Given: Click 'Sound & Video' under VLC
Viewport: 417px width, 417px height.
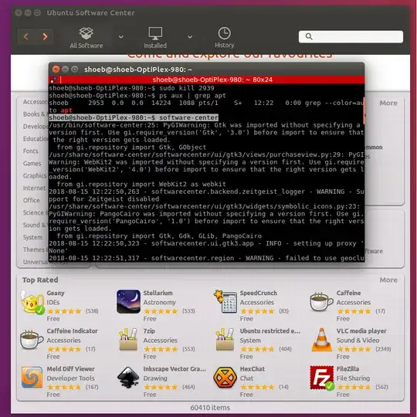Looking at the screenshot, I should (x=358, y=340).
